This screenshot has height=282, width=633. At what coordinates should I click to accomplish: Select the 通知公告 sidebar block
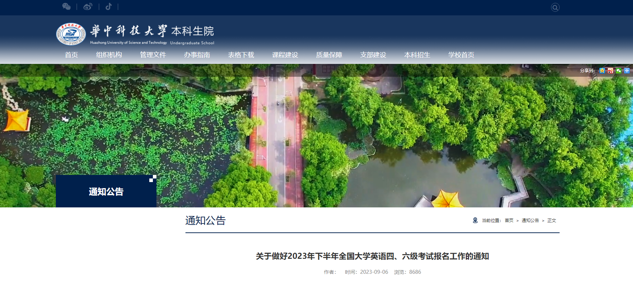pyautogui.click(x=106, y=191)
